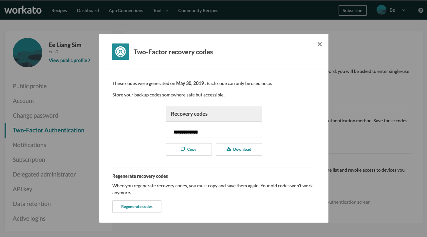Click the Subscribe button
Image resolution: width=427 pixels, height=237 pixels.
[x=352, y=10]
